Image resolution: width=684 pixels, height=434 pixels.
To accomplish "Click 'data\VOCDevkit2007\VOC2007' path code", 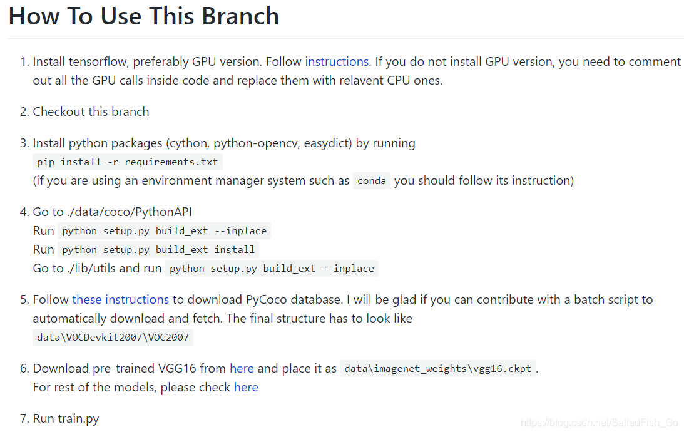I will click(x=113, y=338).
